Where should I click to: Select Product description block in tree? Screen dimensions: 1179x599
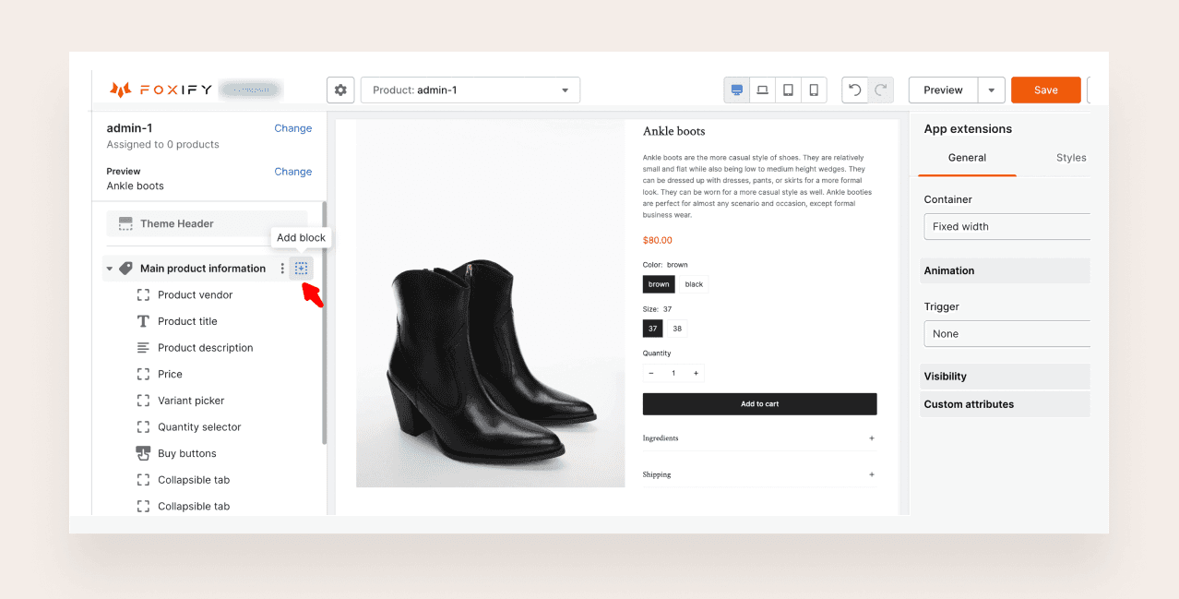[205, 348]
